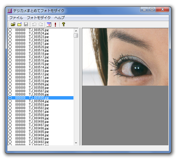
Task: Click the yellow question mark help icon
Action: point(64,24)
